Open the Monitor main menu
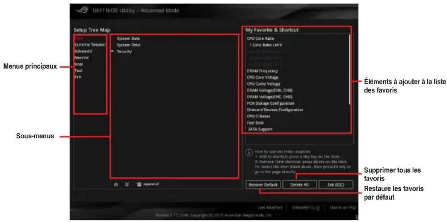This screenshot has height=222, width=447. click(x=82, y=57)
